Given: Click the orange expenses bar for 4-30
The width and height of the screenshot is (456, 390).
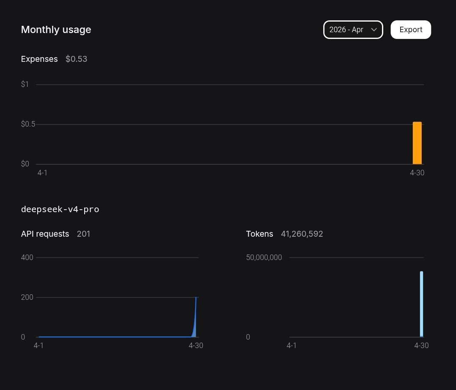Looking at the screenshot, I should 417,143.
